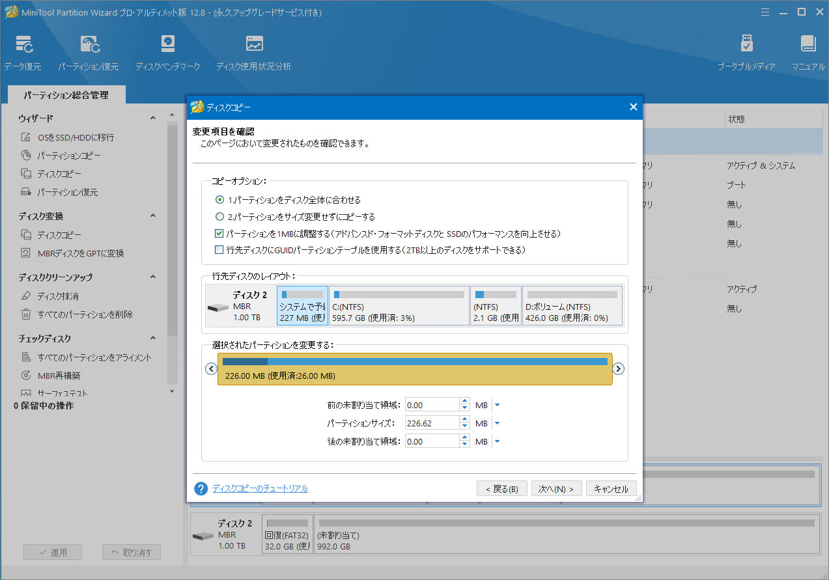Switch to the パーティション総合管理 tab

pyautogui.click(x=66, y=94)
